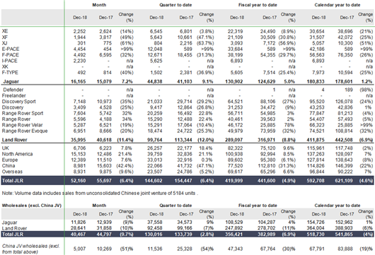
Task: Click the I-PACE model row label
Action: tap(10, 61)
